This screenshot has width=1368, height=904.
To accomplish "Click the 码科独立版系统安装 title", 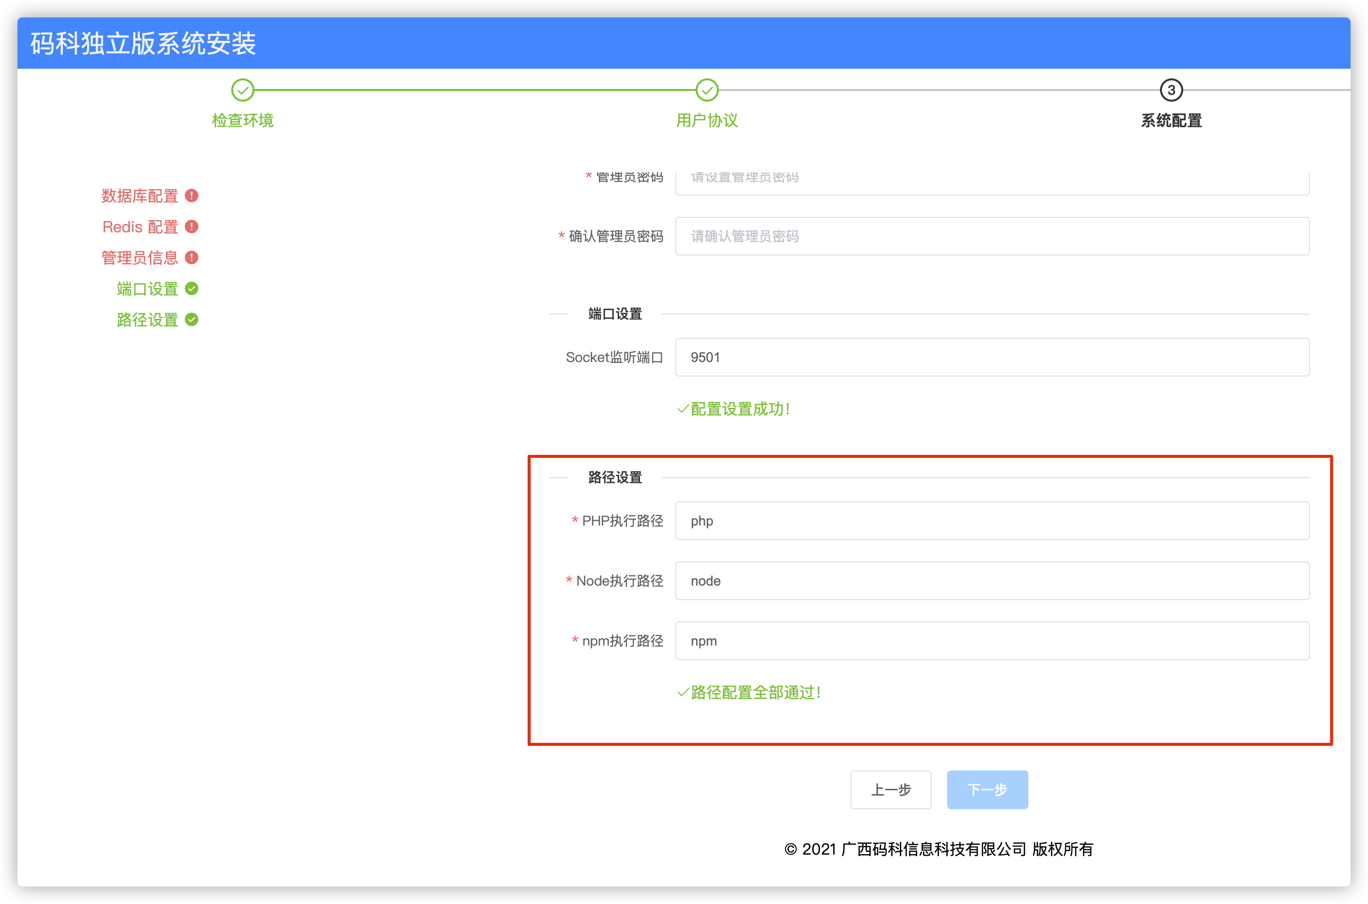I will coord(143,43).
